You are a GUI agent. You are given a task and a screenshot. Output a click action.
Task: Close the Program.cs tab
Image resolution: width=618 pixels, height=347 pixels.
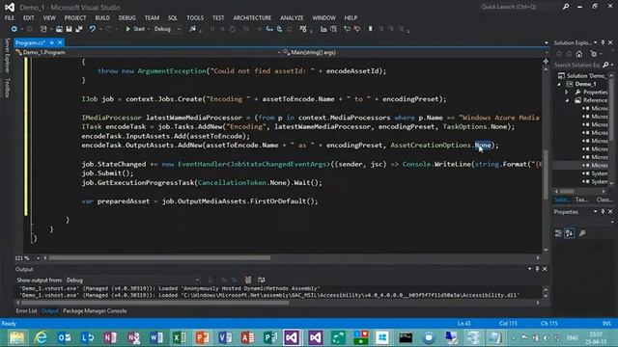[60, 42]
